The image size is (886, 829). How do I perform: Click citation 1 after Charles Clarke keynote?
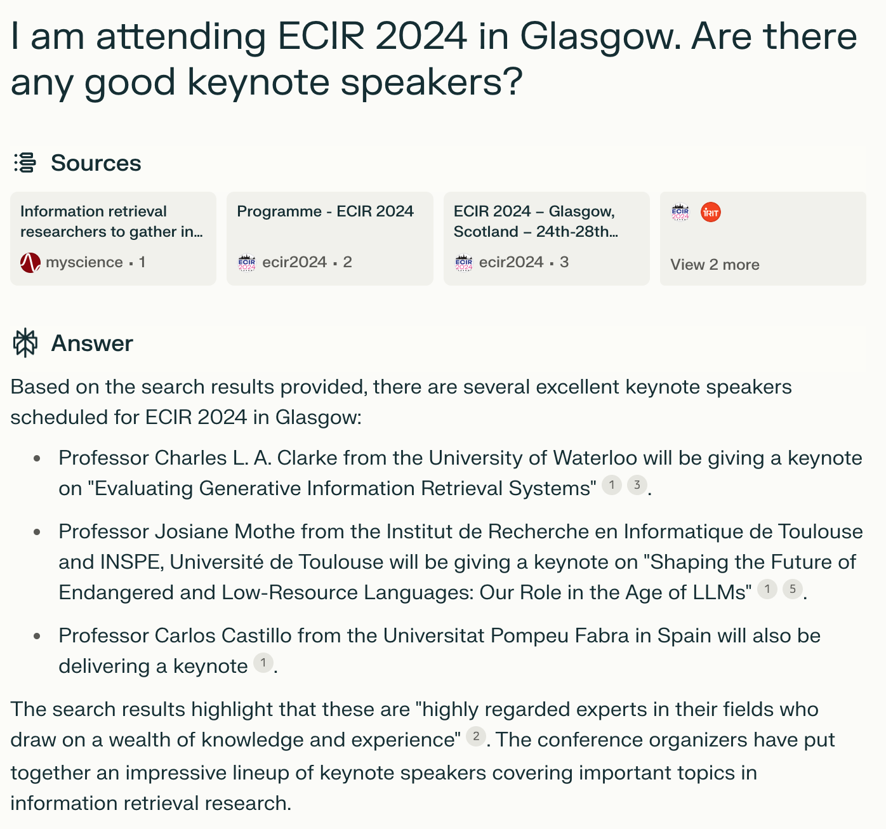[611, 486]
